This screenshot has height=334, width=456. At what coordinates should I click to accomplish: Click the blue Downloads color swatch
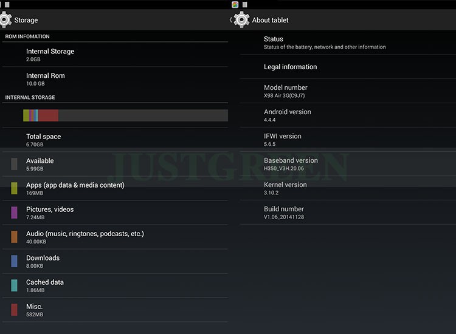pos(14,261)
